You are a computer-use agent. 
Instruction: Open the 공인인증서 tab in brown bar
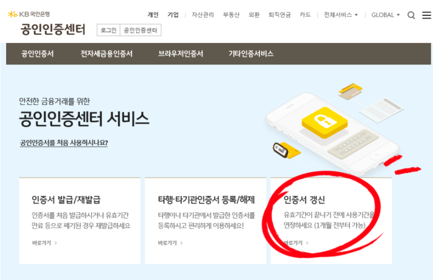click(x=38, y=53)
